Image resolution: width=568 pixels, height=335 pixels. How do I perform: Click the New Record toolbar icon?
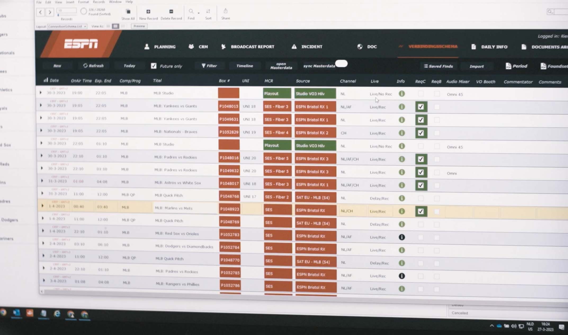[148, 12]
